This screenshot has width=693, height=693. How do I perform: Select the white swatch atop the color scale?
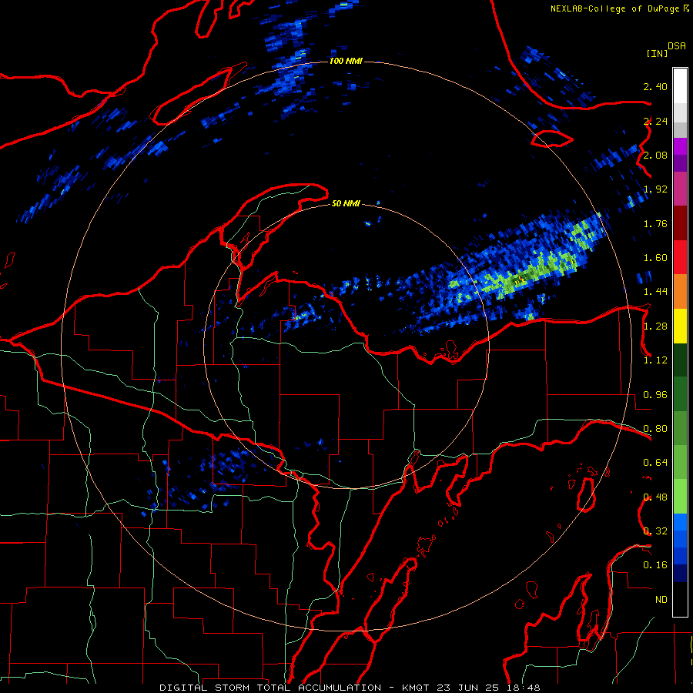[680, 85]
